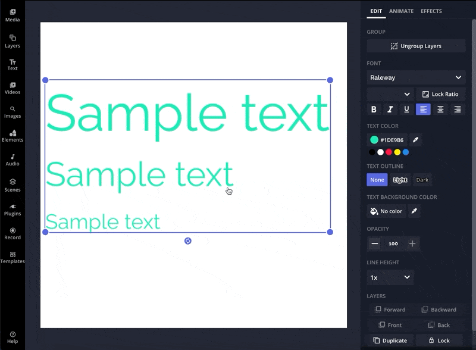Switch to the Effects tab
The image size is (476, 350).
click(x=431, y=11)
